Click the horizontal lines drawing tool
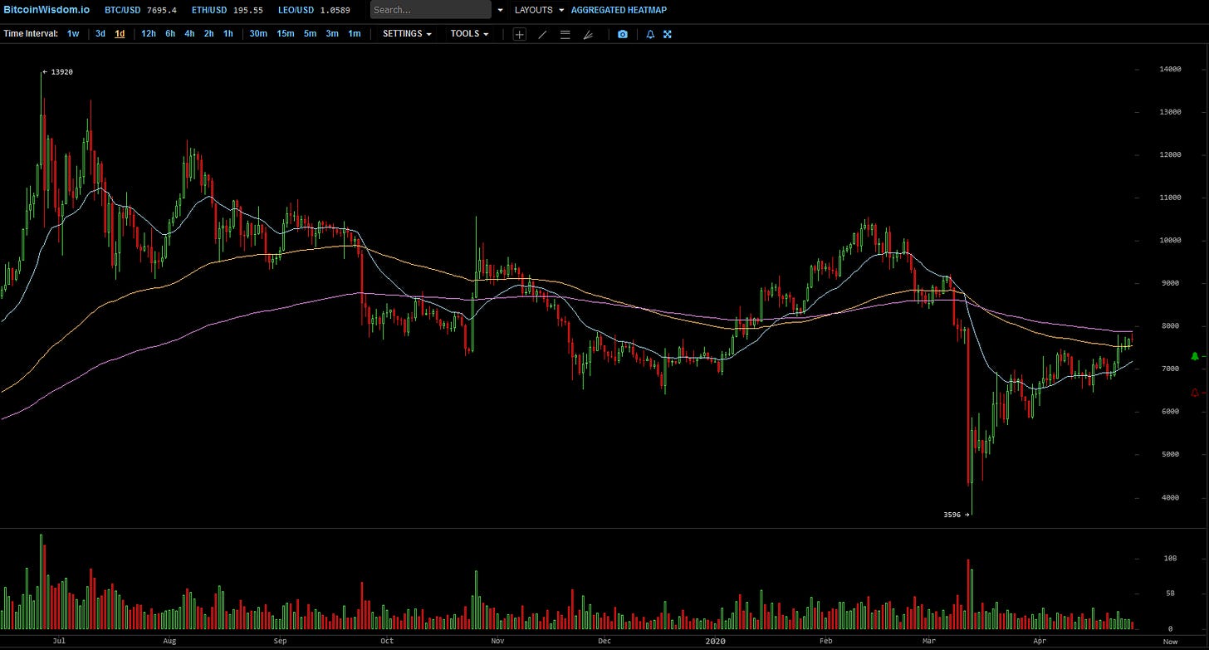This screenshot has width=1209, height=650. pos(565,34)
